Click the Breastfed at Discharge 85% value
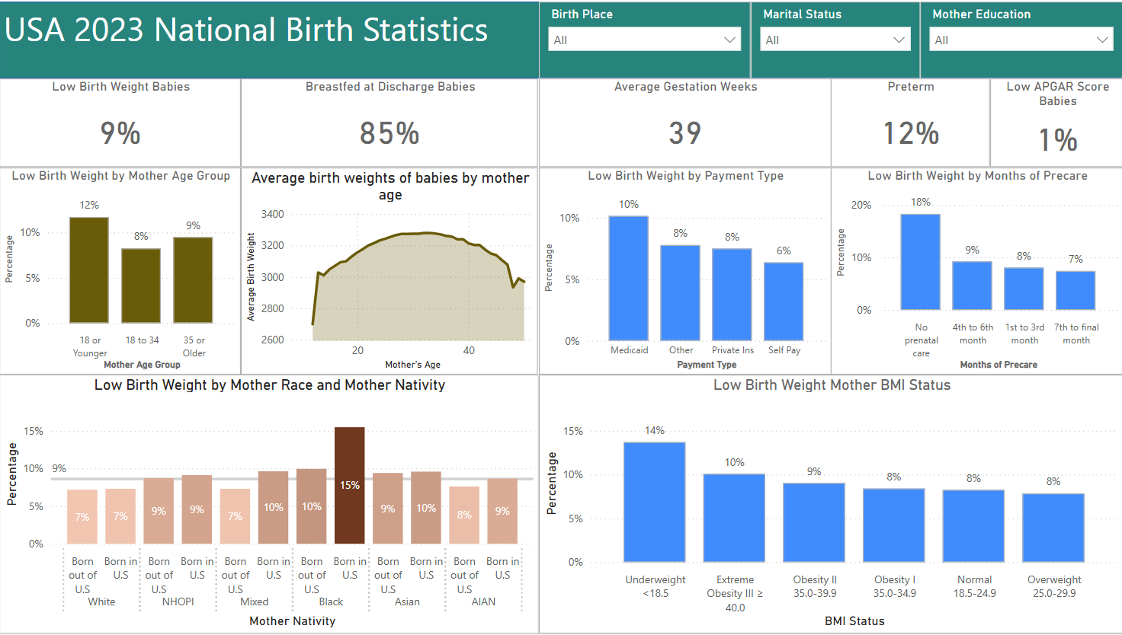 389,133
